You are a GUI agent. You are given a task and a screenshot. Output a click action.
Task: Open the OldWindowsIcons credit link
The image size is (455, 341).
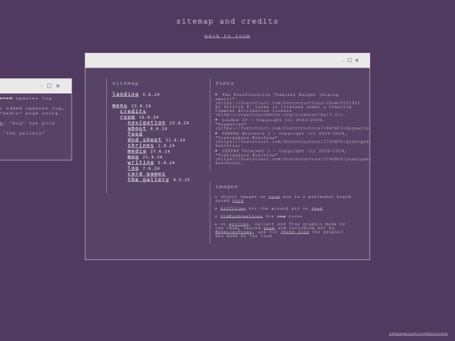coord(242,216)
